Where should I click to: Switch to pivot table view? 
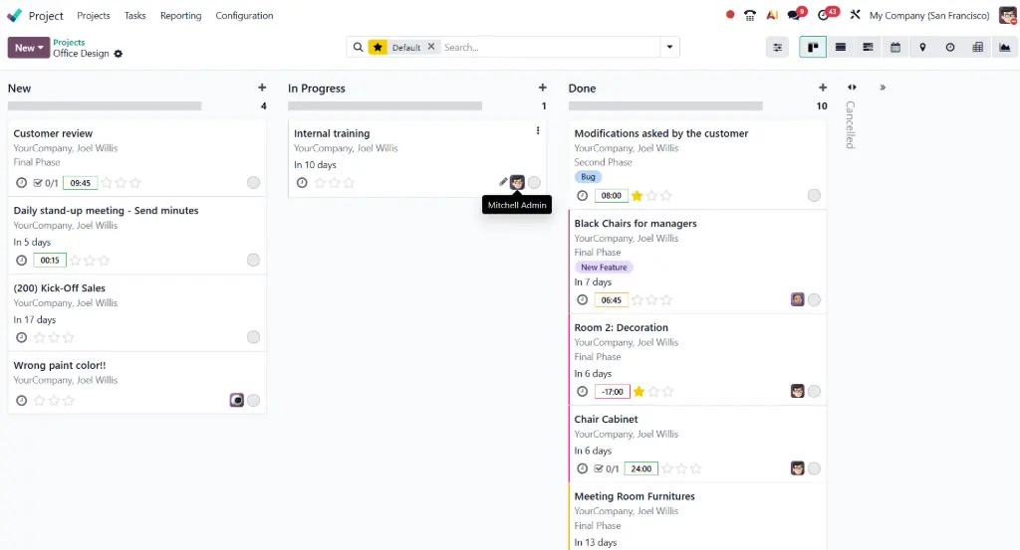click(x=977, y=48)
